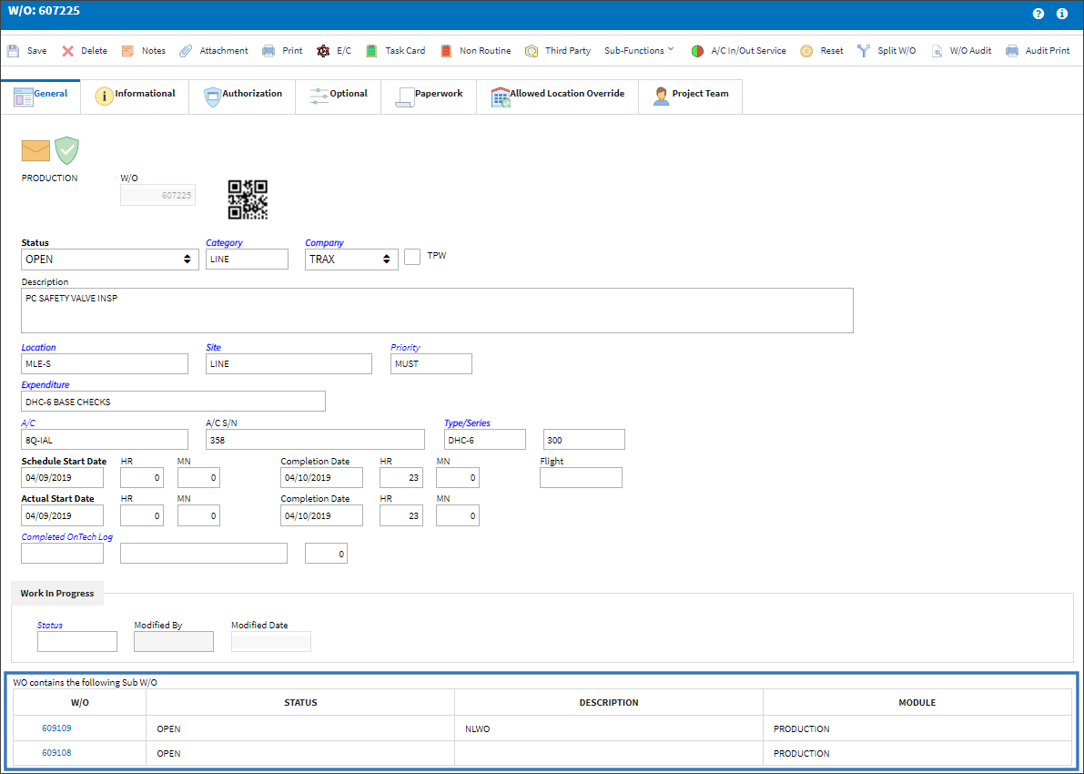
Task: Click the A/C S/N 358 field
Action: click(x=315, y=439)
